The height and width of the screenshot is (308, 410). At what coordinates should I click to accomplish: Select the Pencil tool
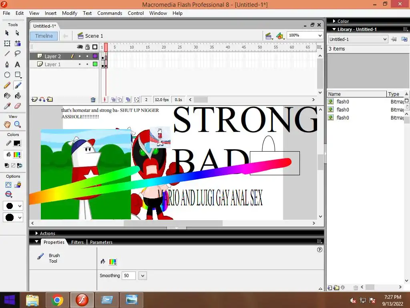pyautogui.click(x=7, y=85)
